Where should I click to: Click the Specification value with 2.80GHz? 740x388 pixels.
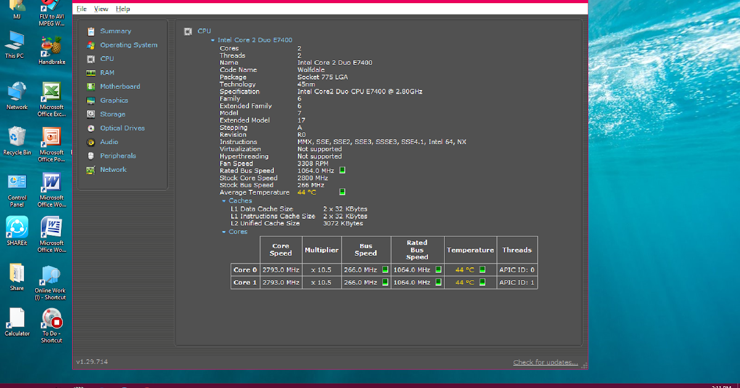pyautogui.click(x=360, y=91)
